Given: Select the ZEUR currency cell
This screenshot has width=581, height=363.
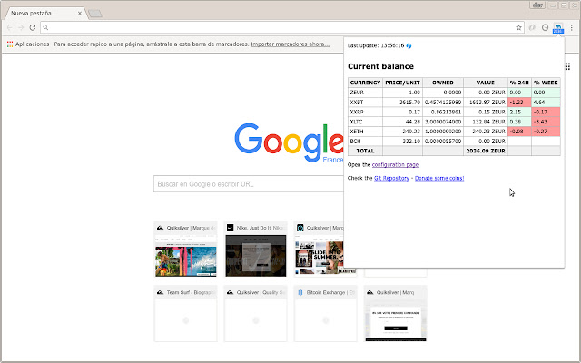Looking at the screenshot, I should coord(365,93).
